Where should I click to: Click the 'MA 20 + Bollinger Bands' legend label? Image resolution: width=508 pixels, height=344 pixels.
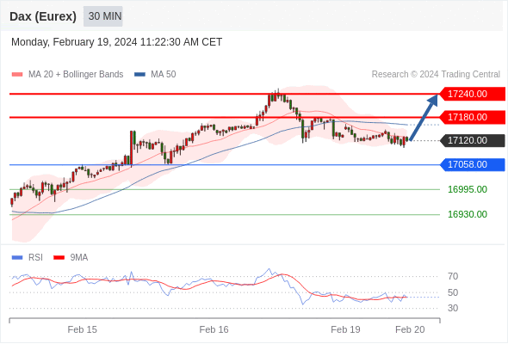tap(76, 75)
